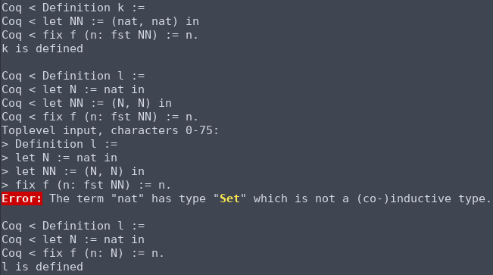Click '(co-)inductive type.' in error message
Screen dimensions: 493x275
point(424,198)
